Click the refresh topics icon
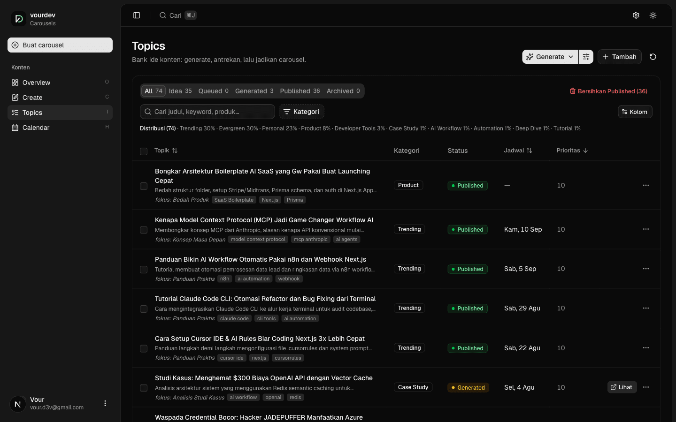This screenshot has height=422, width=676. coord(653,57)
